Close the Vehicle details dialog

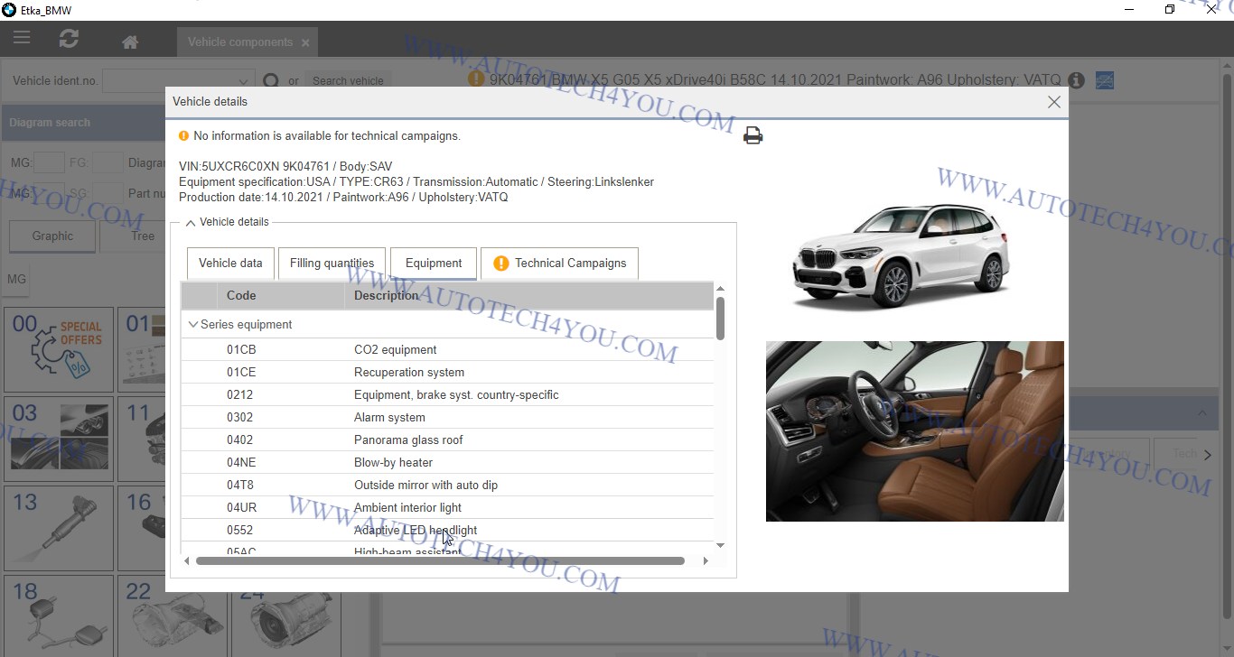point(1053,102)
